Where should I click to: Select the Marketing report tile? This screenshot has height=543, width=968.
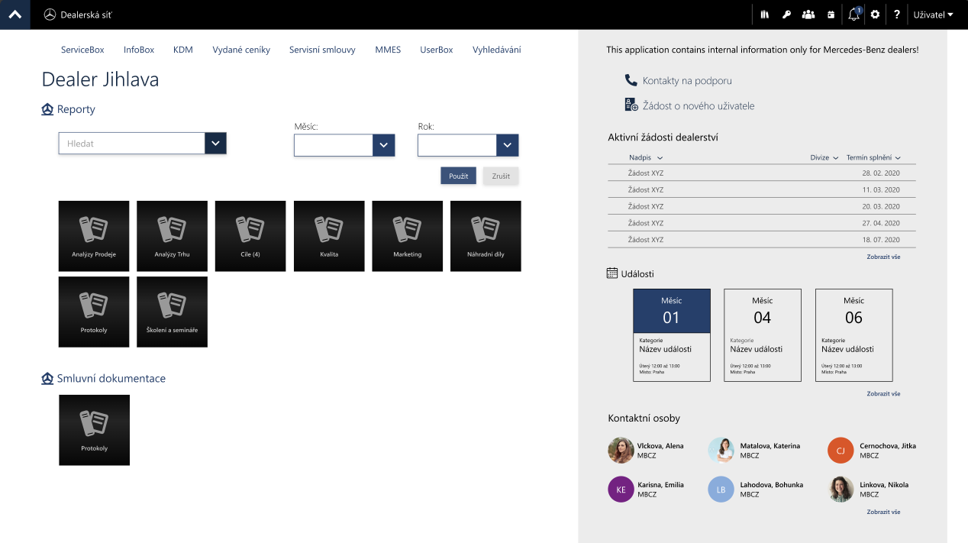407,235
